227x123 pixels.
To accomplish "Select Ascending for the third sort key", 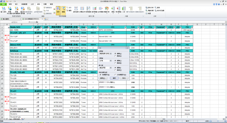I will (x=115, y=67).
